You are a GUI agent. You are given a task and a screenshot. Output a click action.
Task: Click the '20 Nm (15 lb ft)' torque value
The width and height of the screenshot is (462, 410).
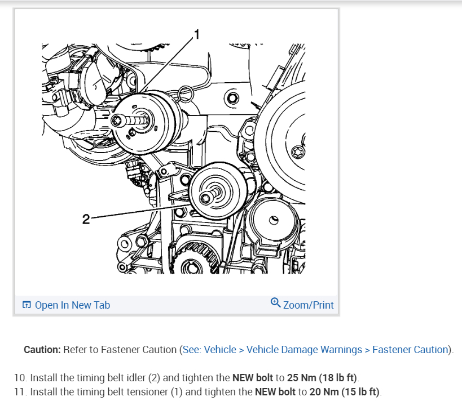click(345, 392)
